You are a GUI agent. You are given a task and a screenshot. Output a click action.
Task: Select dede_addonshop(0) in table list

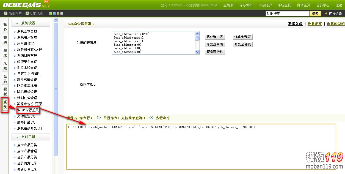click(128, 45)
